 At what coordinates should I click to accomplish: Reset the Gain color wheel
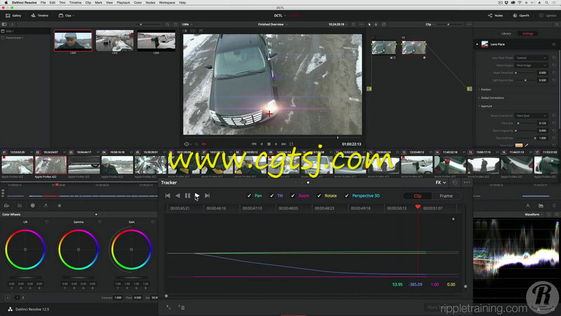point(153,222)
